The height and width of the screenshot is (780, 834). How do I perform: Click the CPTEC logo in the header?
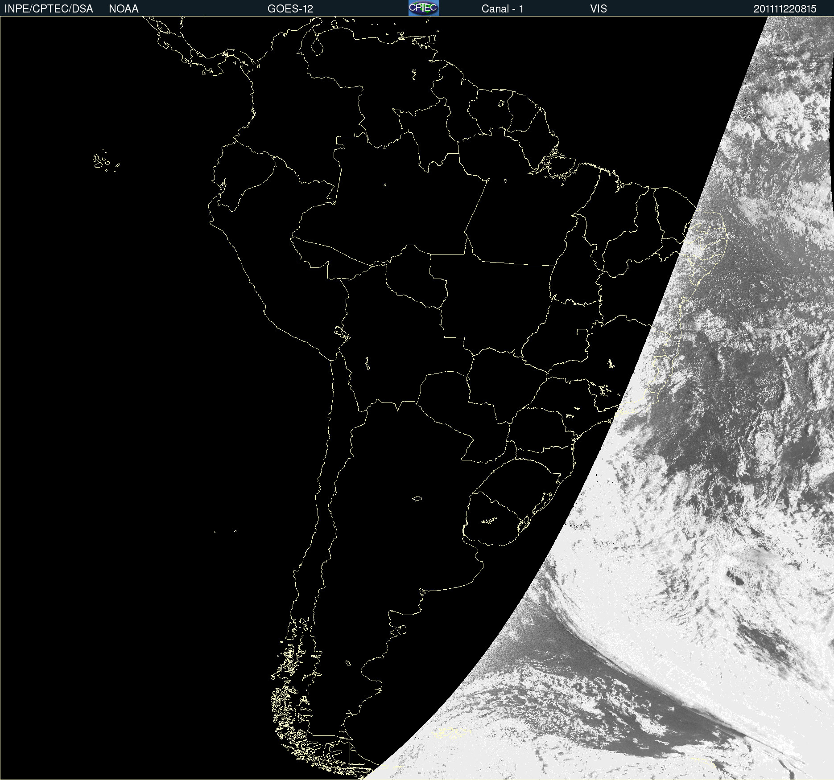click(x=423, y=8)
